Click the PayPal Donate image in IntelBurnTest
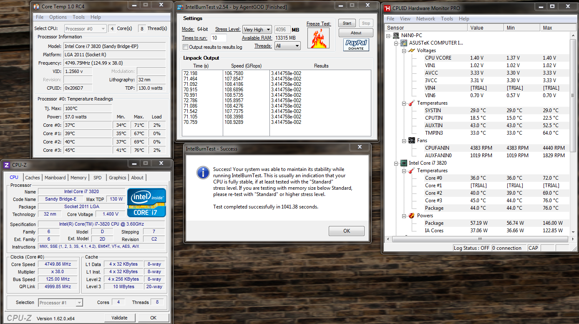This screenshot has height=324, width=579. (356, 45)
